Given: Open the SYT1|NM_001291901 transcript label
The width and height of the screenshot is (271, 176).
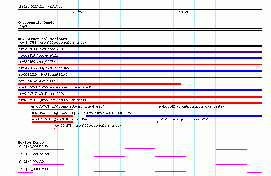Looking at the screenshot, I should click(34, 154).
